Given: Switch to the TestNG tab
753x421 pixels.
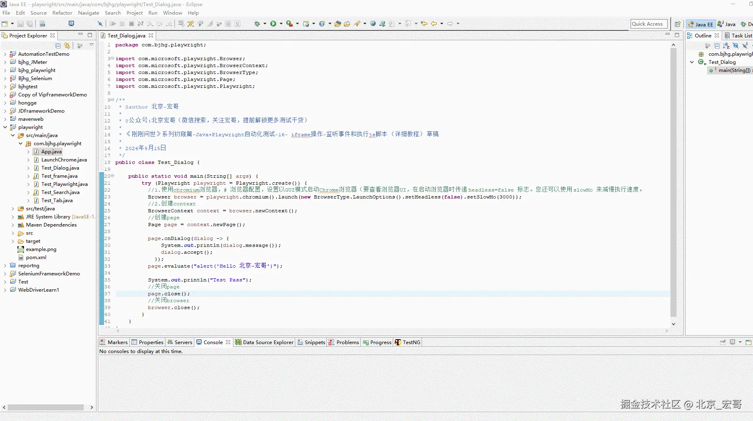Looking at the screenshot, I should pos(408,342).
